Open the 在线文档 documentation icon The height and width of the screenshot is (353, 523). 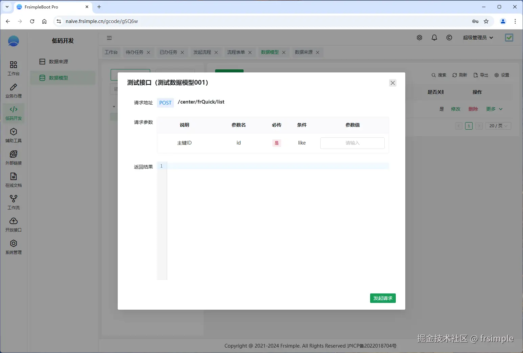[x=13, y=180]
